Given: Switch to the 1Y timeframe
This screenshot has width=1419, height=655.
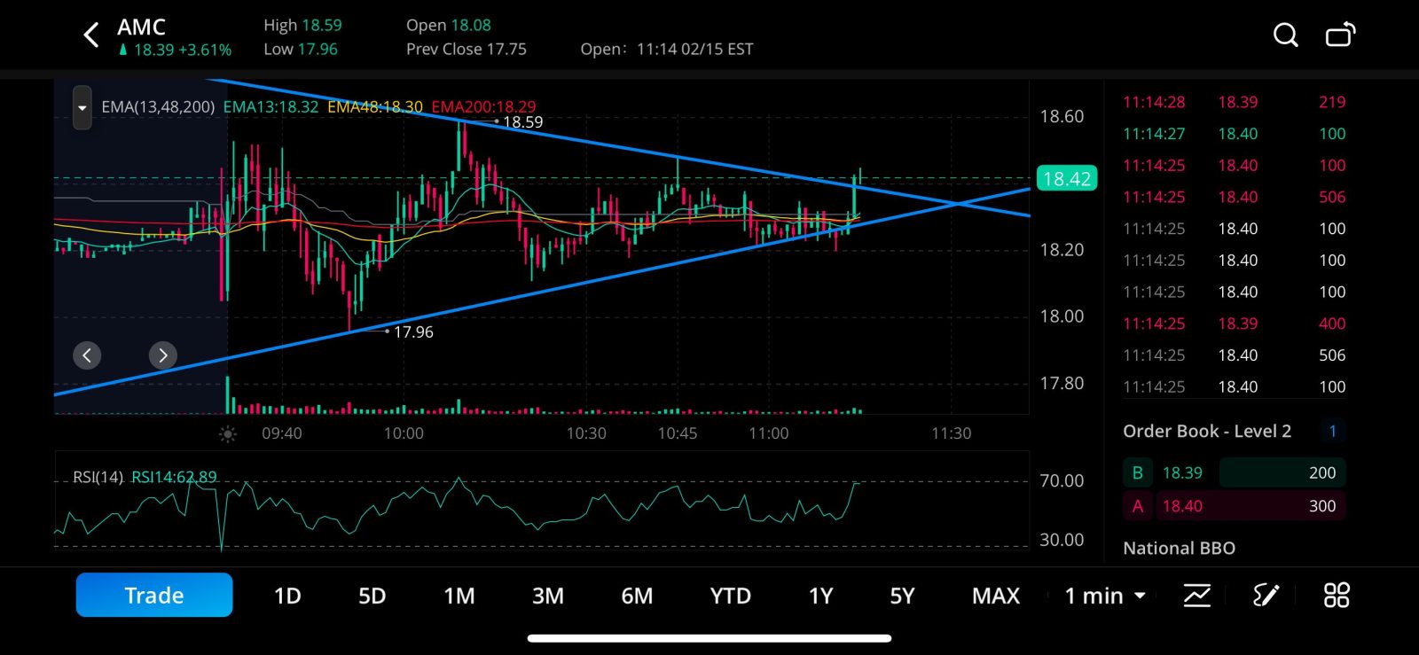Looking at the screenshot, I should click(820, 596).
